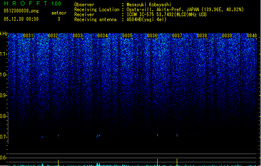Viewport: 261px width, 166px height.
Task: Click the meteor echo below marker 0036
Action: tap(157, 135)
